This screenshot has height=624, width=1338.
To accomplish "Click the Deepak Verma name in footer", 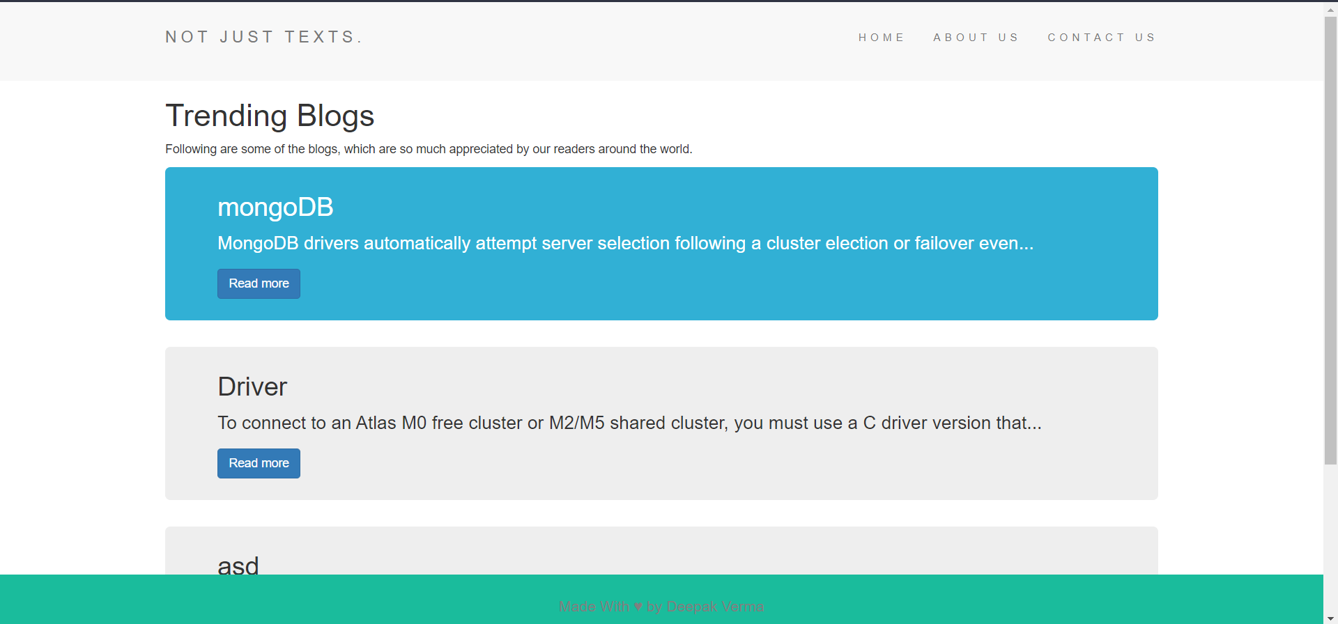I will pos(715,607).
